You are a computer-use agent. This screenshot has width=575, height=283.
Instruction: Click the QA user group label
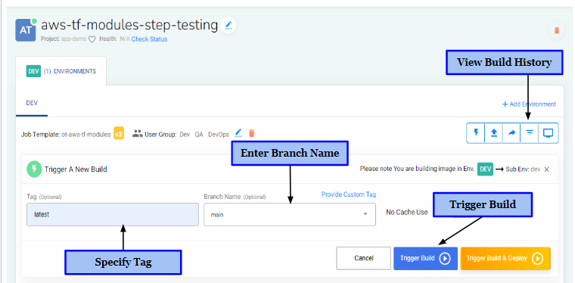(199, 134)
